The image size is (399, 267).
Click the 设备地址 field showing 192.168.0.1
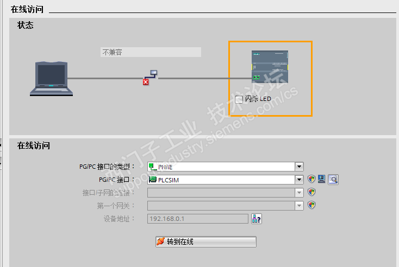[198, 219]
